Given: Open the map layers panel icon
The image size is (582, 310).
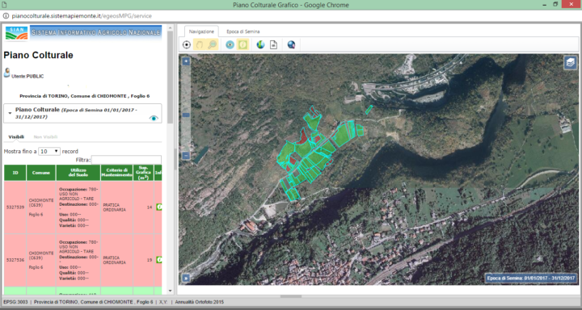Looking at the screenshot, I should (x=571, y=63).
